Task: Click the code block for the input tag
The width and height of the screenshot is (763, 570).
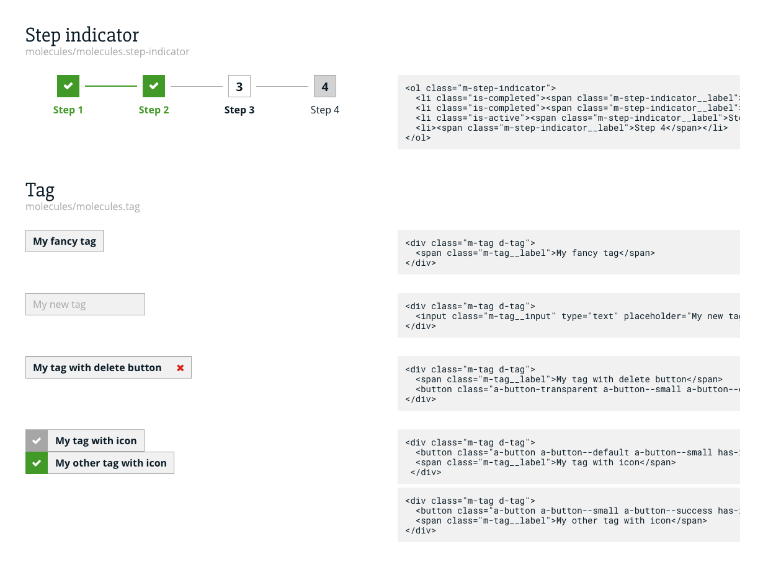Action: point(568,315)
